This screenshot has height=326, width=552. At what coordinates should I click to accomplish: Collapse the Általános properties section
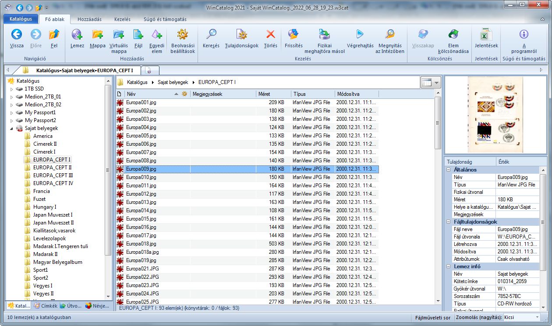coord(449,170)
